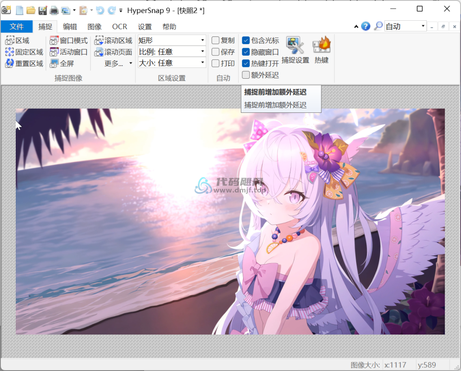
Task: Start a 滚动区域 scrolling region capture
Action: pos(113,40)
